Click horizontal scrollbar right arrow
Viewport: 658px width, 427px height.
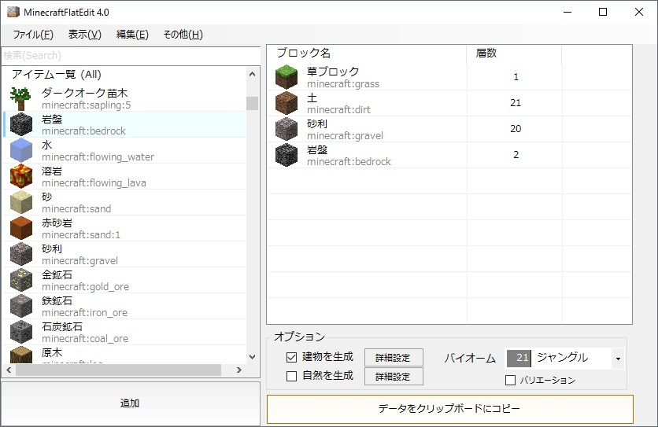tap(238, 370)
